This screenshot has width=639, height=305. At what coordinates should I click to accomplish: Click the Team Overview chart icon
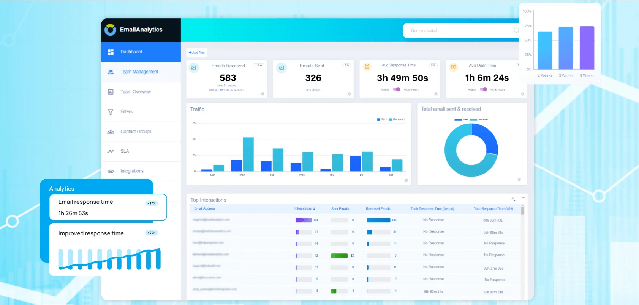[111, 92]
